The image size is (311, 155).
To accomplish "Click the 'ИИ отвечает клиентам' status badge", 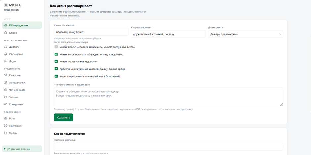I will [22, 149].
